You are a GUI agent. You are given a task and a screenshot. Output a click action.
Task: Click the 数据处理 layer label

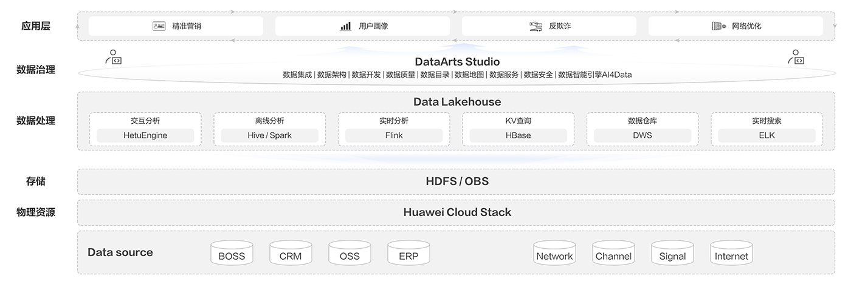pyautogui.click(x=36, y=121)
